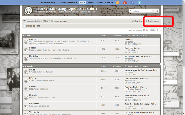Open the Twitter page icon
This screenshot has width=185, height=115.
[x=139, y=3]
